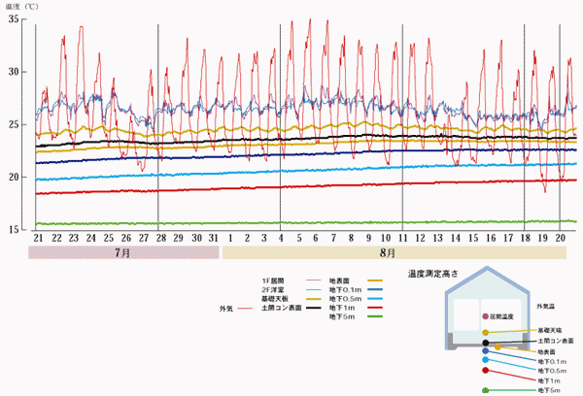Click the 居間温度 pink dot in the house

pyautogui.click(x=485, y=316)
